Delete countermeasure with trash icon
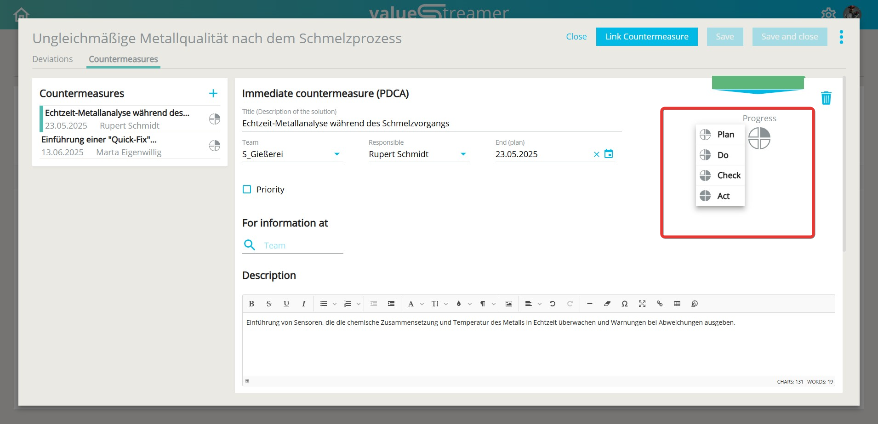The image size is (878, 424). pyautogui.click(x=826, y=98)
